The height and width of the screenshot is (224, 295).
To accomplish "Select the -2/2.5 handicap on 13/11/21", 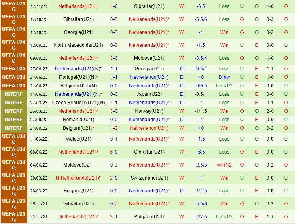I will pyautogui.click(x=201, y=217).
